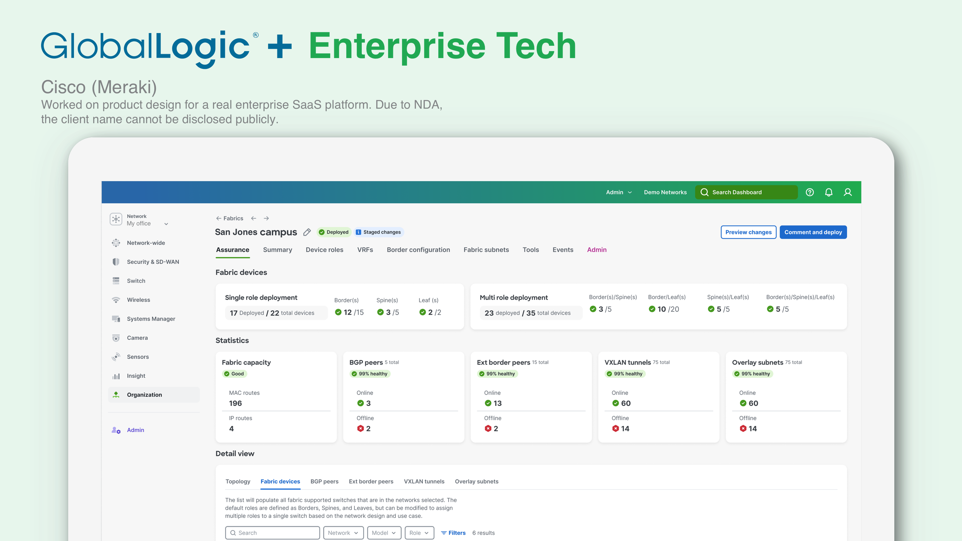Open the Role filter dropdown

(x=419, y=533)
